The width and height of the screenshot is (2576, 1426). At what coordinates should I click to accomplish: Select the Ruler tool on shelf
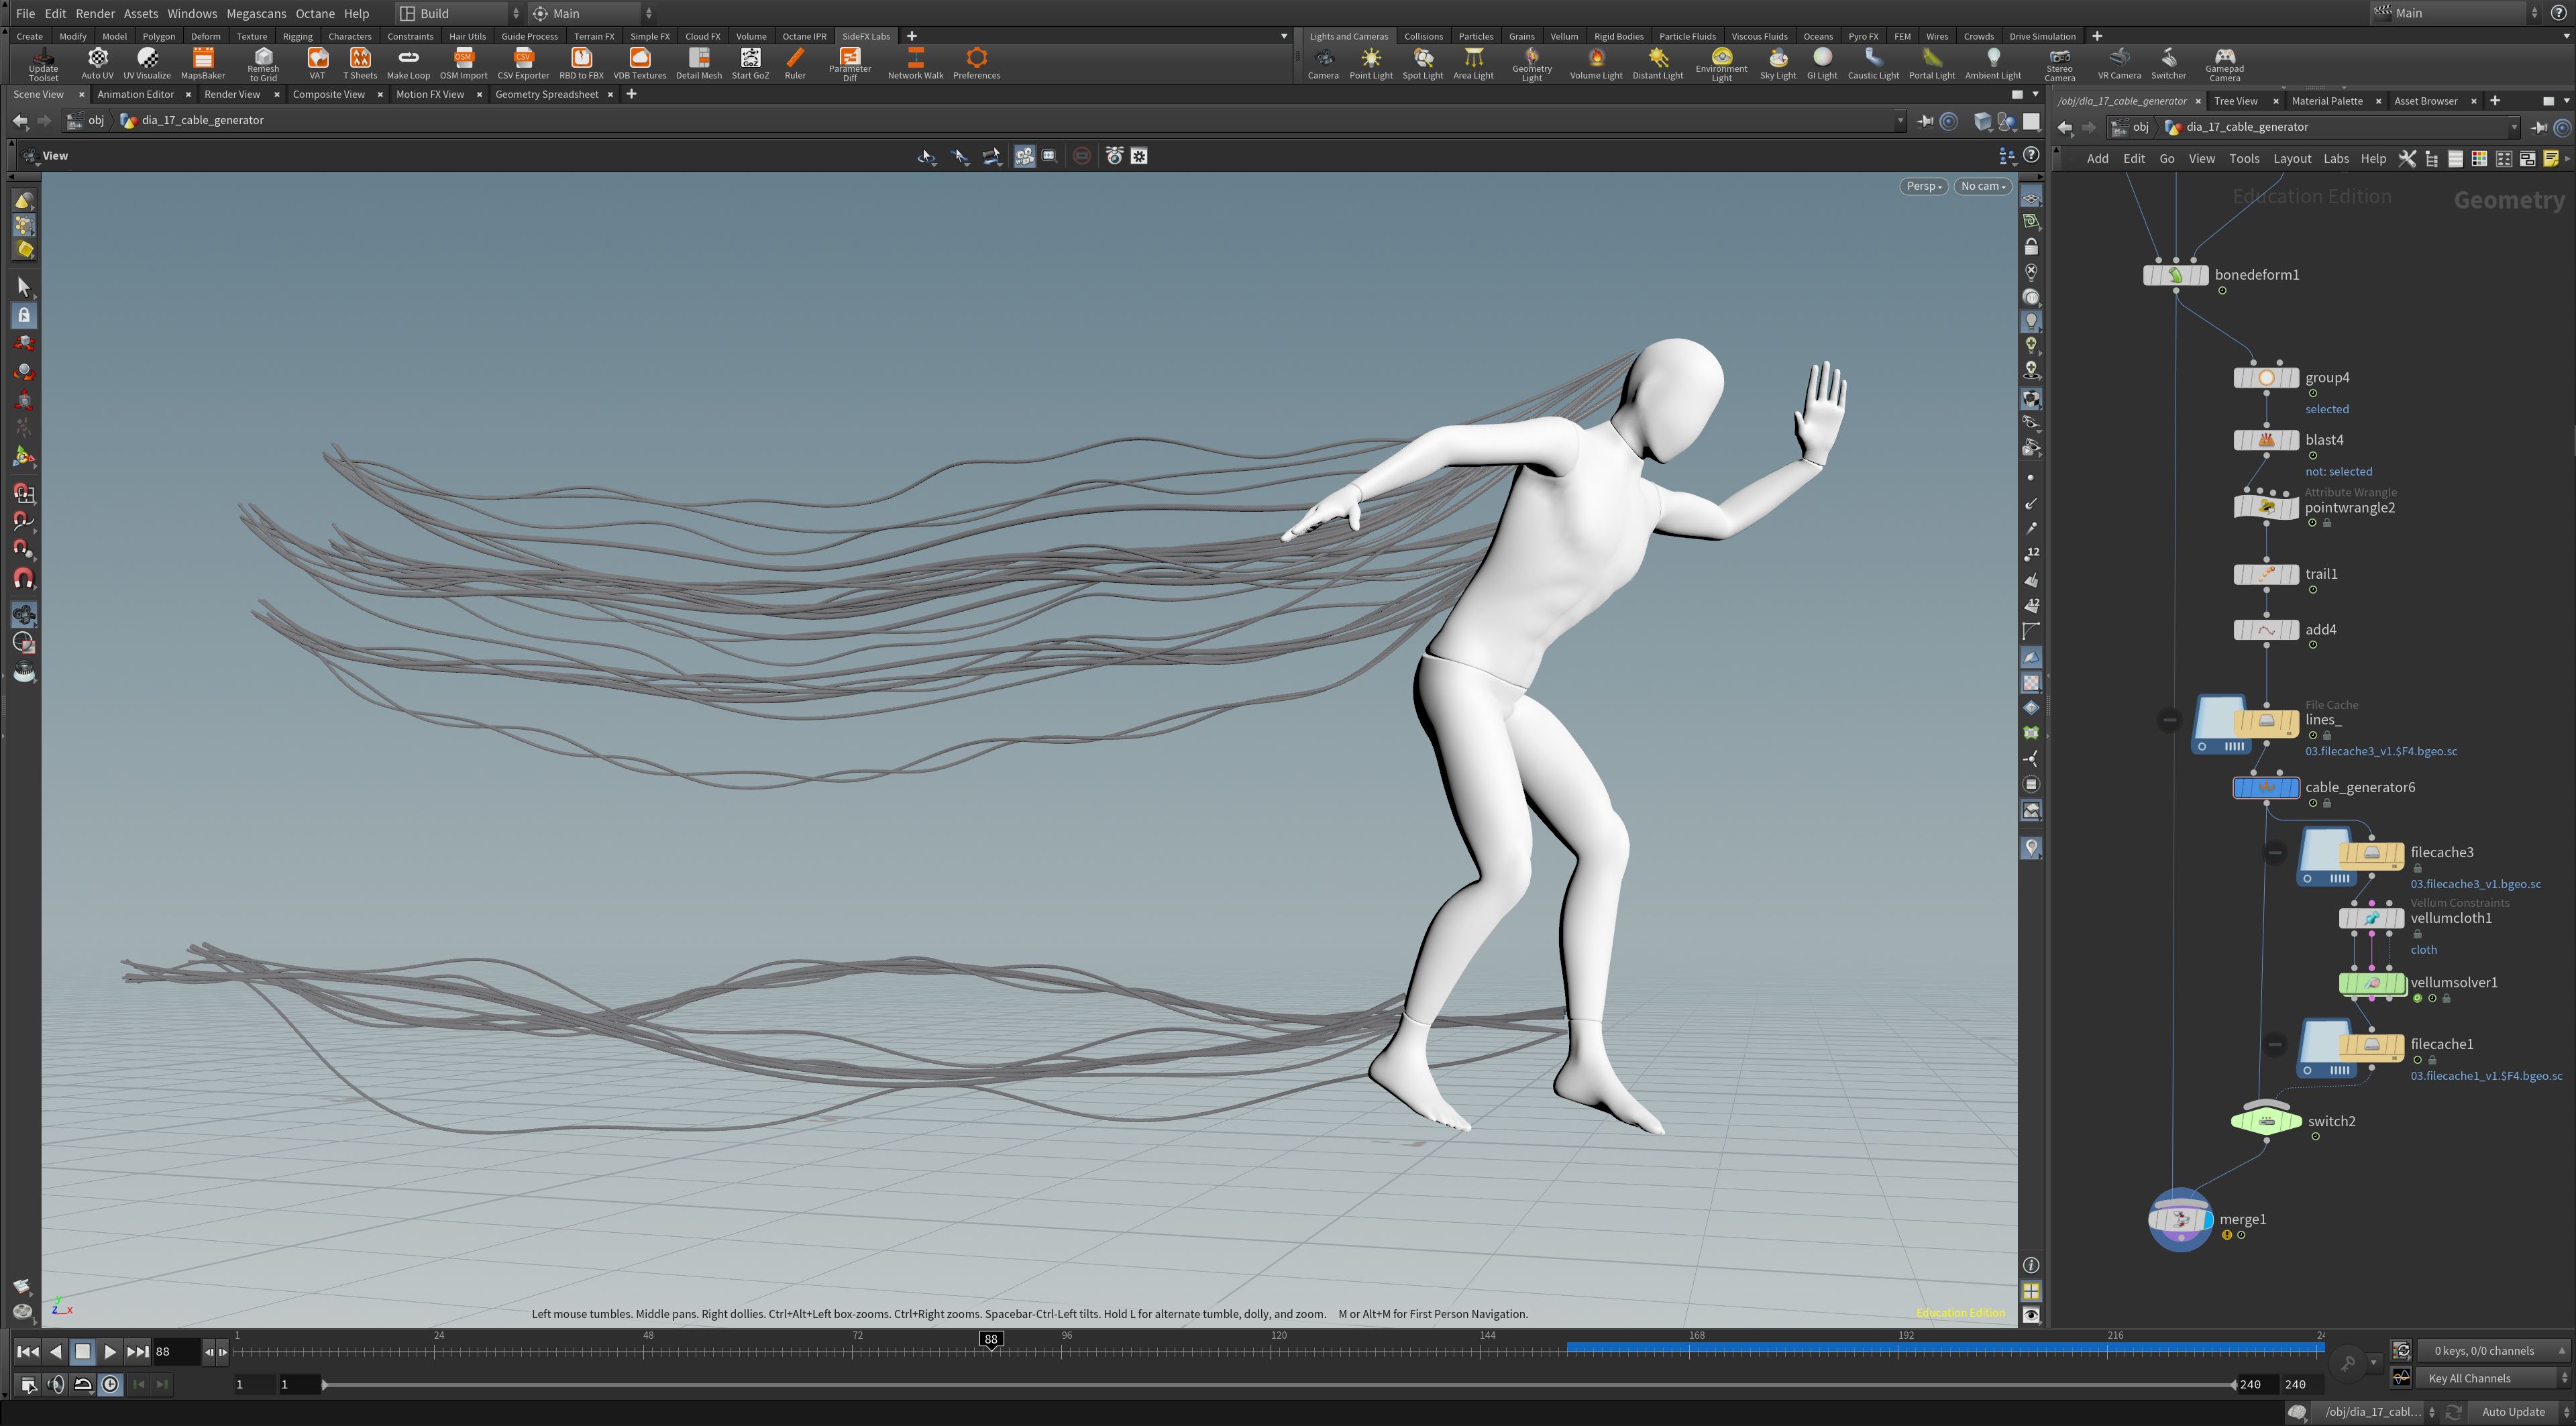tap(795, 63)
